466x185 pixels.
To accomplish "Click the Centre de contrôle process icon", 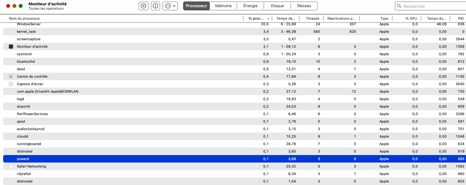I will point(11,76).
